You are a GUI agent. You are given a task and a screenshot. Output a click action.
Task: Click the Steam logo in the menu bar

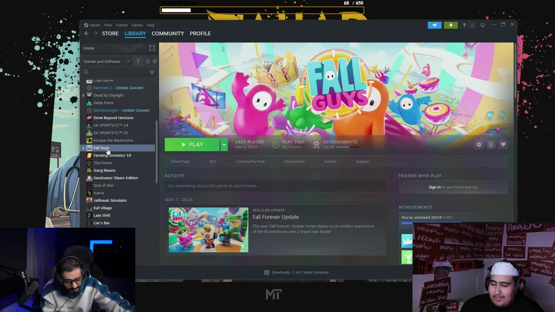point(86,25)
